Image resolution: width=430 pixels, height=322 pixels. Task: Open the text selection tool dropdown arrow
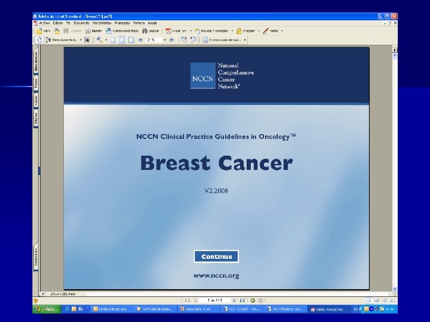pyautogui.click(x=81, y=40)
